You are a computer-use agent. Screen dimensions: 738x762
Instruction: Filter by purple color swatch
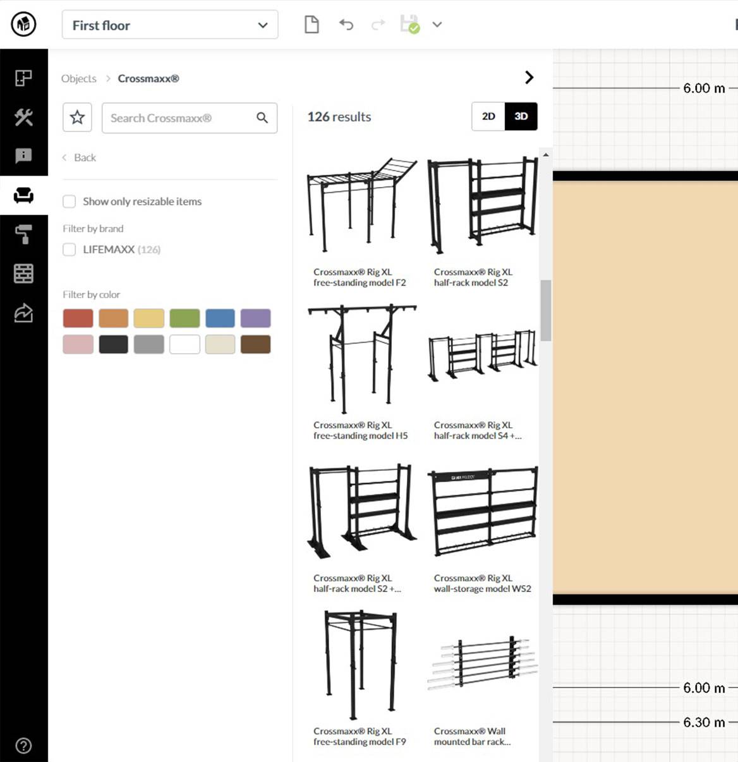tap(255, 318)
